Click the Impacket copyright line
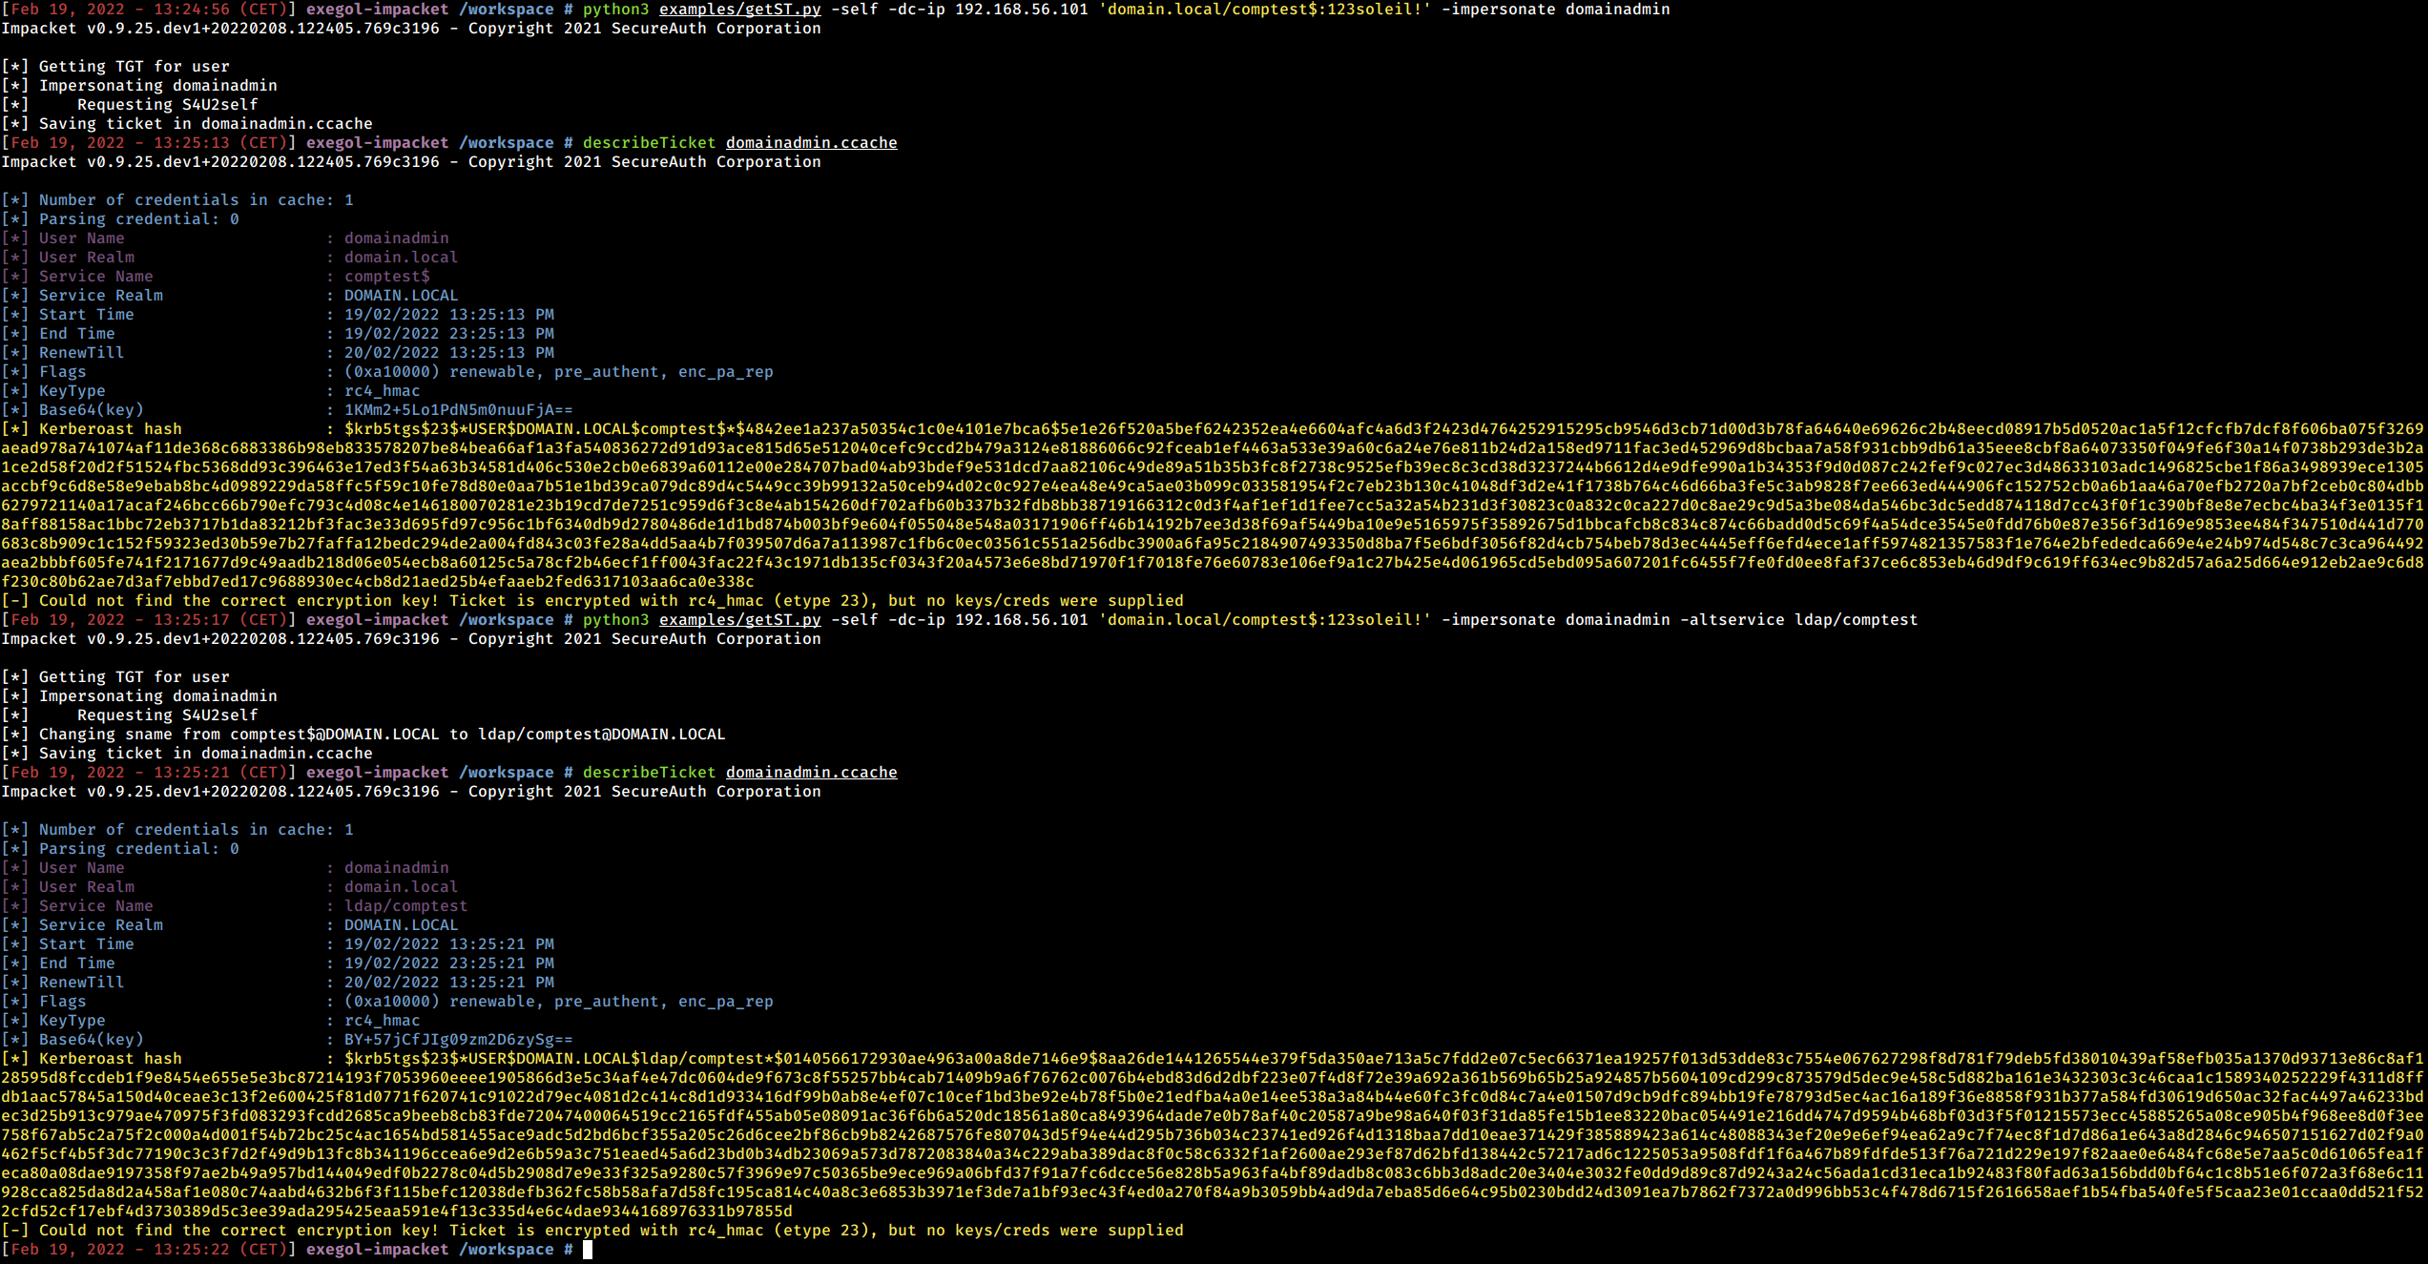2428x1264 pixels. coord(410,29)
